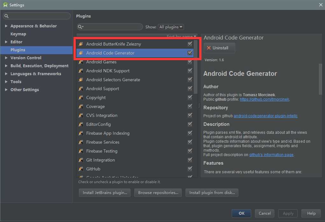Image resolution: width=325 pixels, height=222 pixels.
Task: Toggle the Android NDK Support checkbox
Action: (x=190, y=71)
